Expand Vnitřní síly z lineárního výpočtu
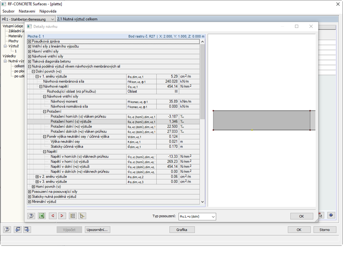Screen dimensions: 343x257 (29, 46)
